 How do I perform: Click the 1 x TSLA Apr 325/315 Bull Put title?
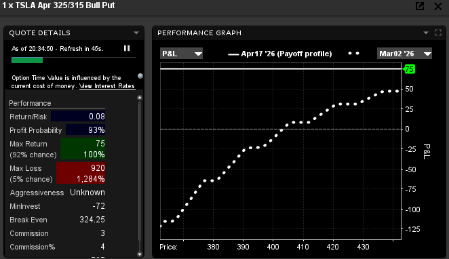click(59, 5)
